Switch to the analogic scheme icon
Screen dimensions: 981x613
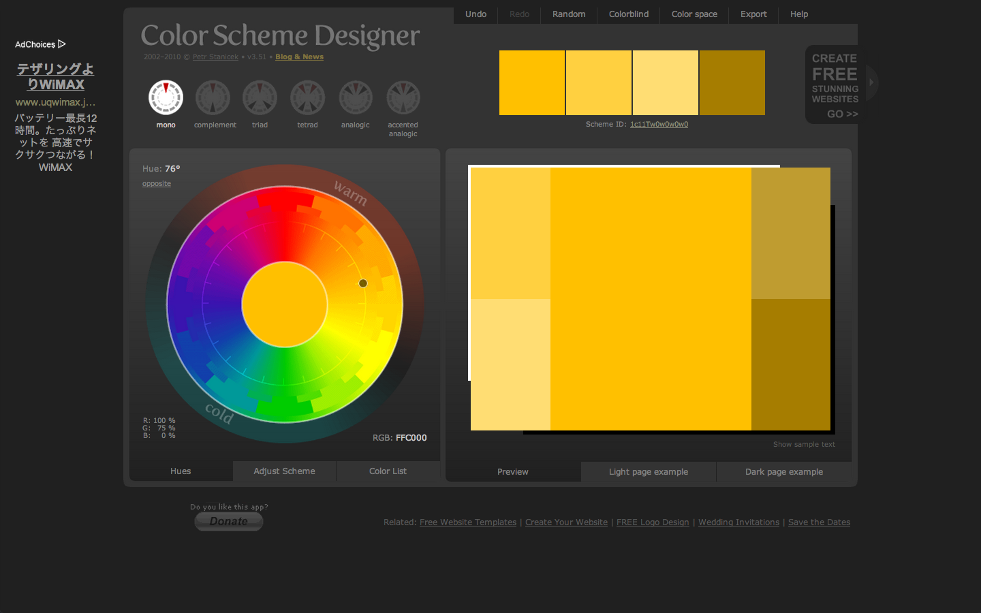point(356,97)
